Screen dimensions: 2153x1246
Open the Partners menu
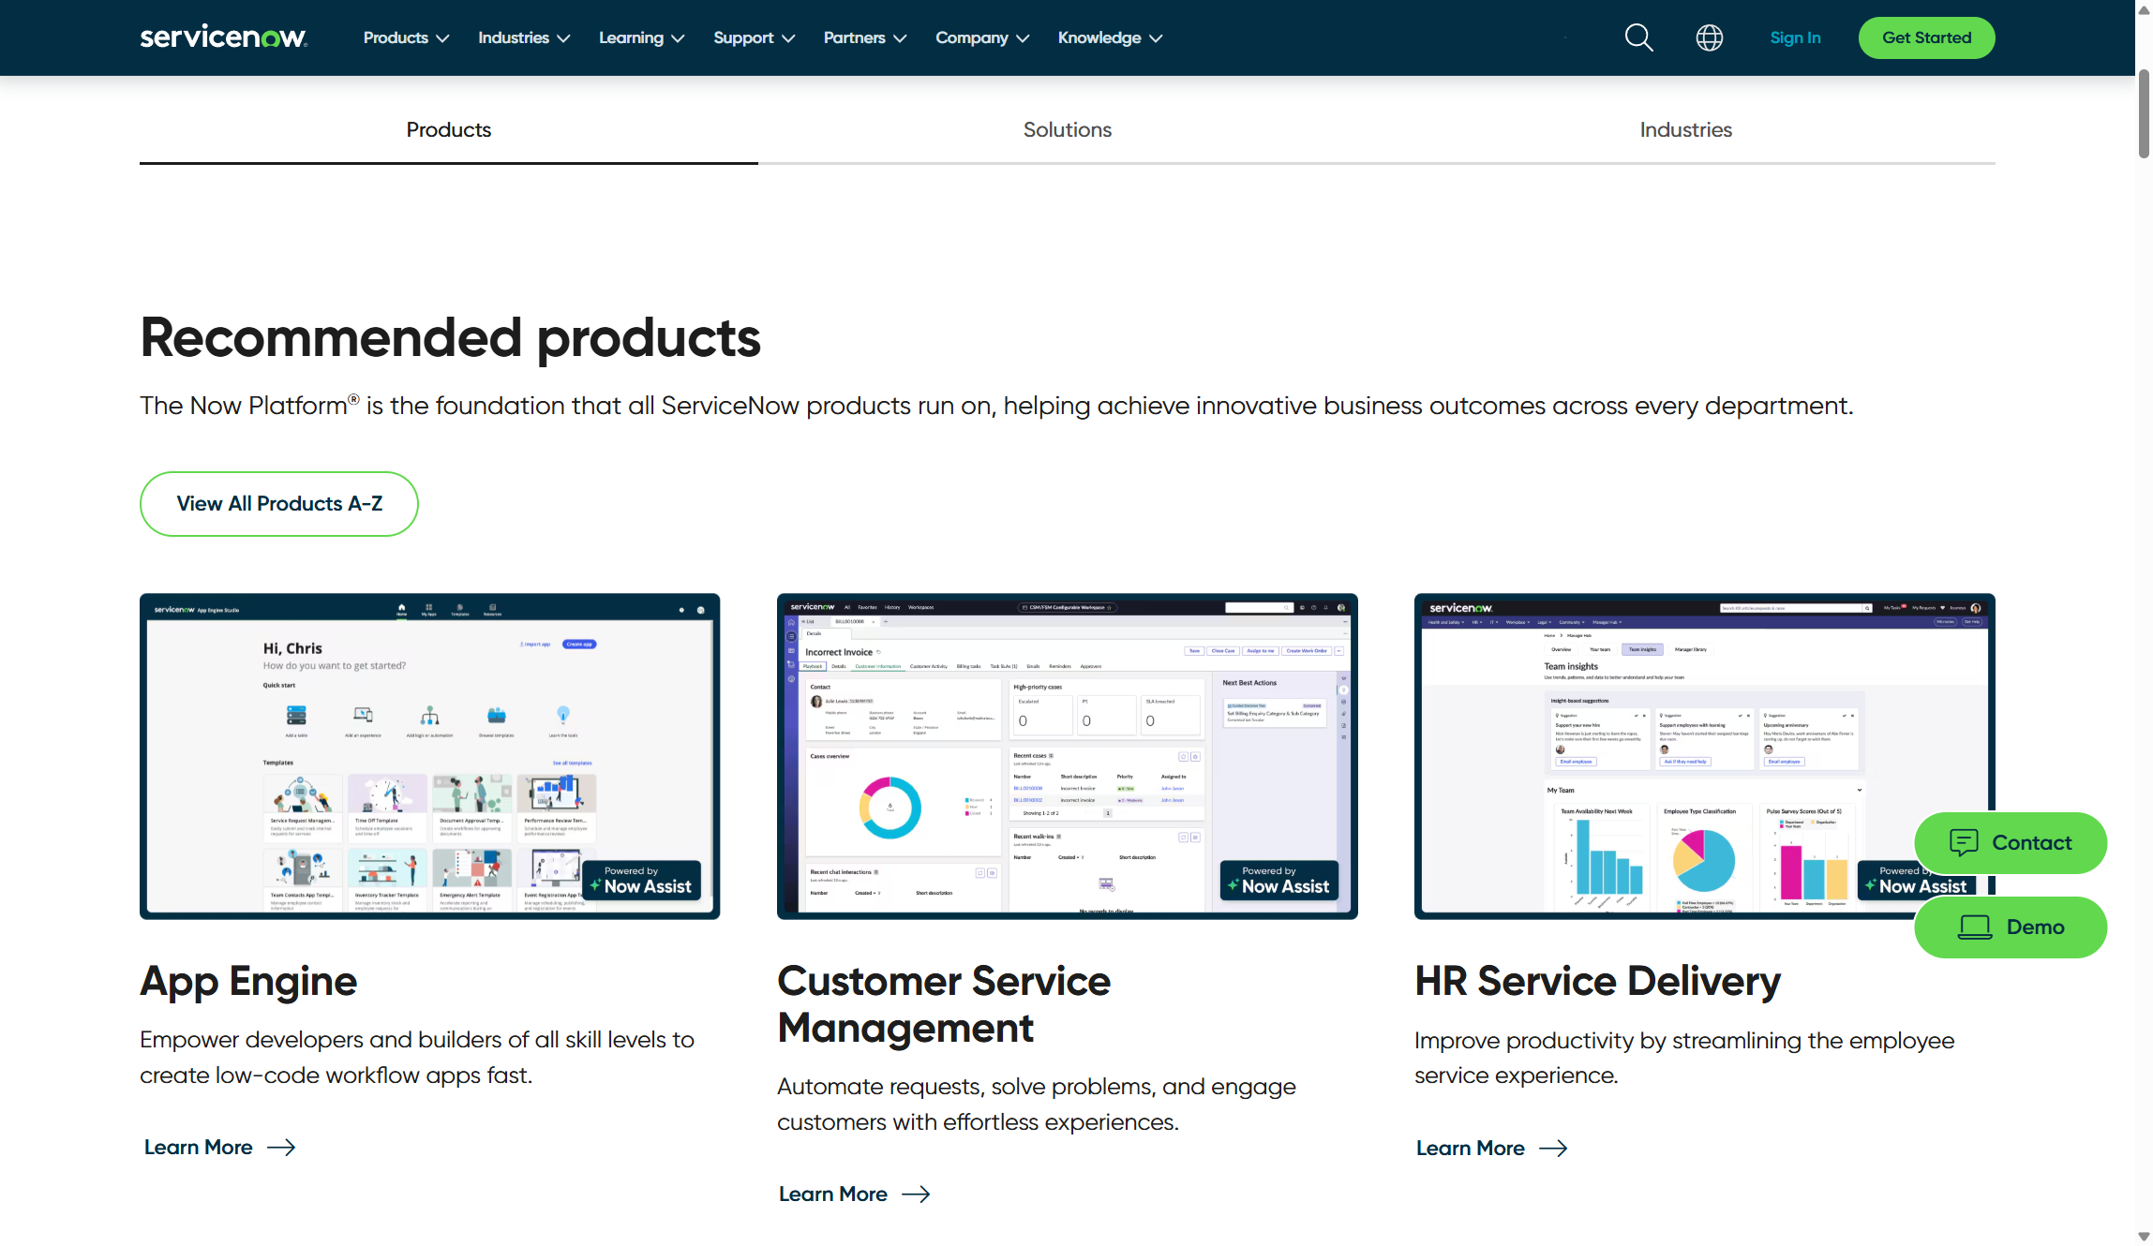click(x=864, y=38)
